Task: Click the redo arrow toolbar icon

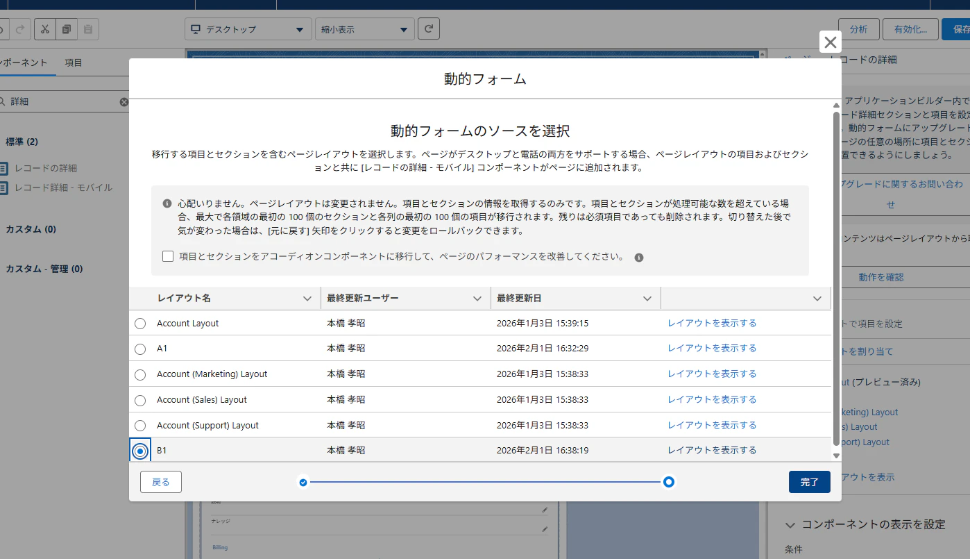Action: 20,29
